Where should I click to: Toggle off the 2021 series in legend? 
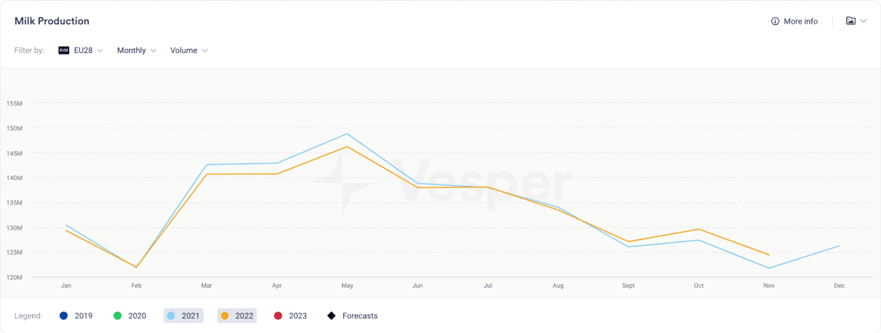pos(183,316)
